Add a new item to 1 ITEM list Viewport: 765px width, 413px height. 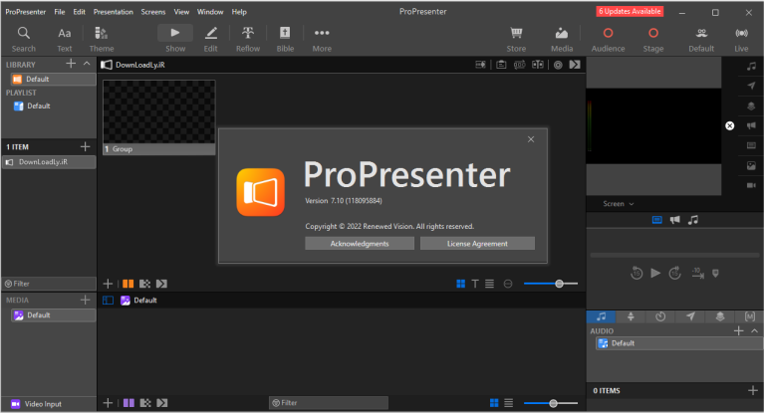(x=85, y=146)
